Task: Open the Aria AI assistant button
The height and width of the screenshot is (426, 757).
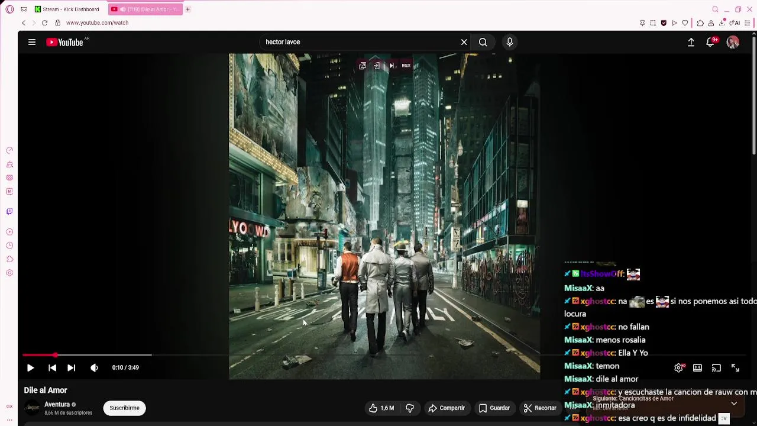Action: pyautogui.click(x=735, y=23)
